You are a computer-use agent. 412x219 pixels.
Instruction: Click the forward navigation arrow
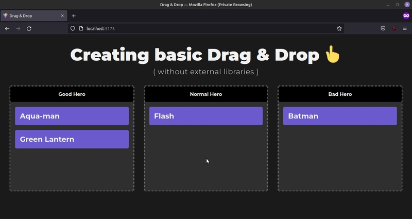click(x=18, y=28)
